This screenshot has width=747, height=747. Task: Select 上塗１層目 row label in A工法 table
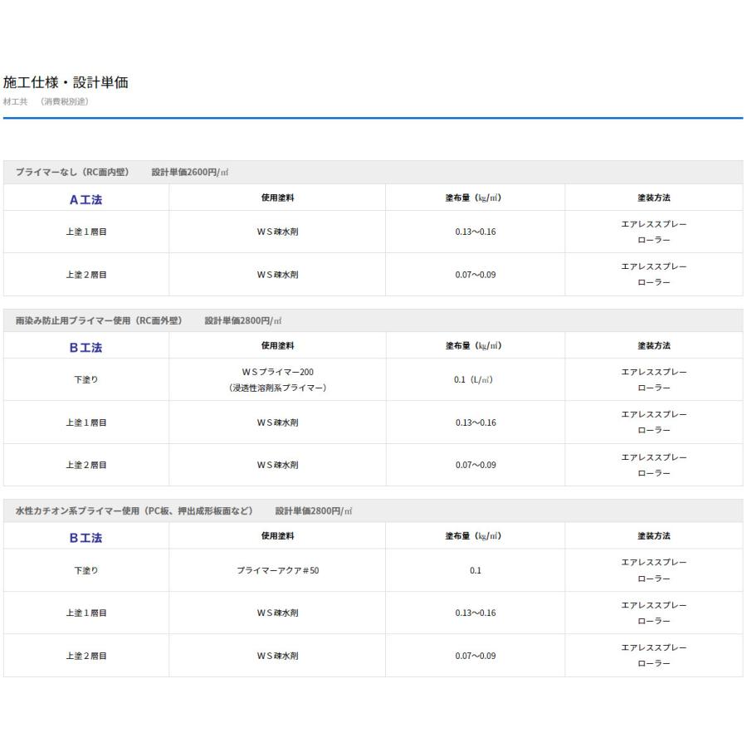[x=85, y=232]
